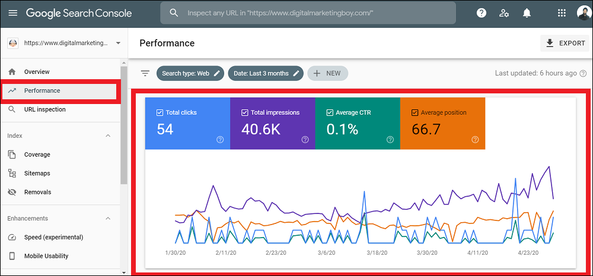The image size is (593, 276).
Task: Add a NEW filter
Action: 327,73
